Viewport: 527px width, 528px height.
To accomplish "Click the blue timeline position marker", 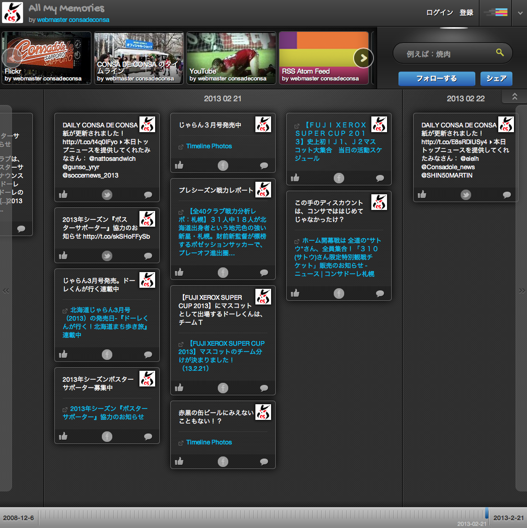I will click(487, 513).
